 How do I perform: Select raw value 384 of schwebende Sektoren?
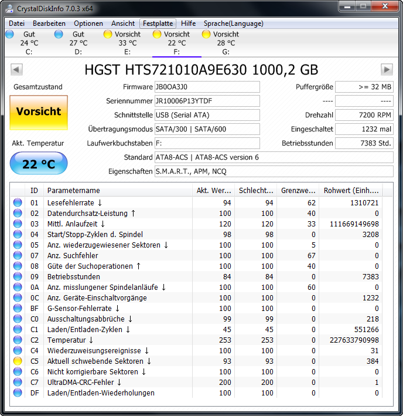(x=372, y=361)
